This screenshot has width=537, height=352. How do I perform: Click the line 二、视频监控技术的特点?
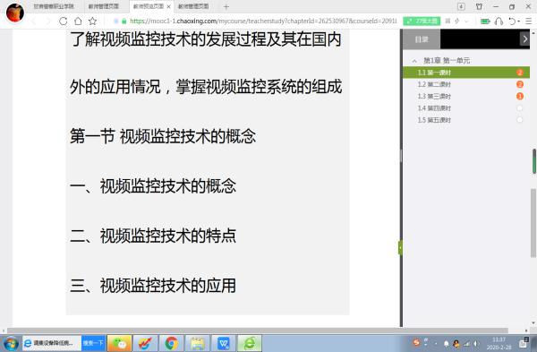click(153, 236)
